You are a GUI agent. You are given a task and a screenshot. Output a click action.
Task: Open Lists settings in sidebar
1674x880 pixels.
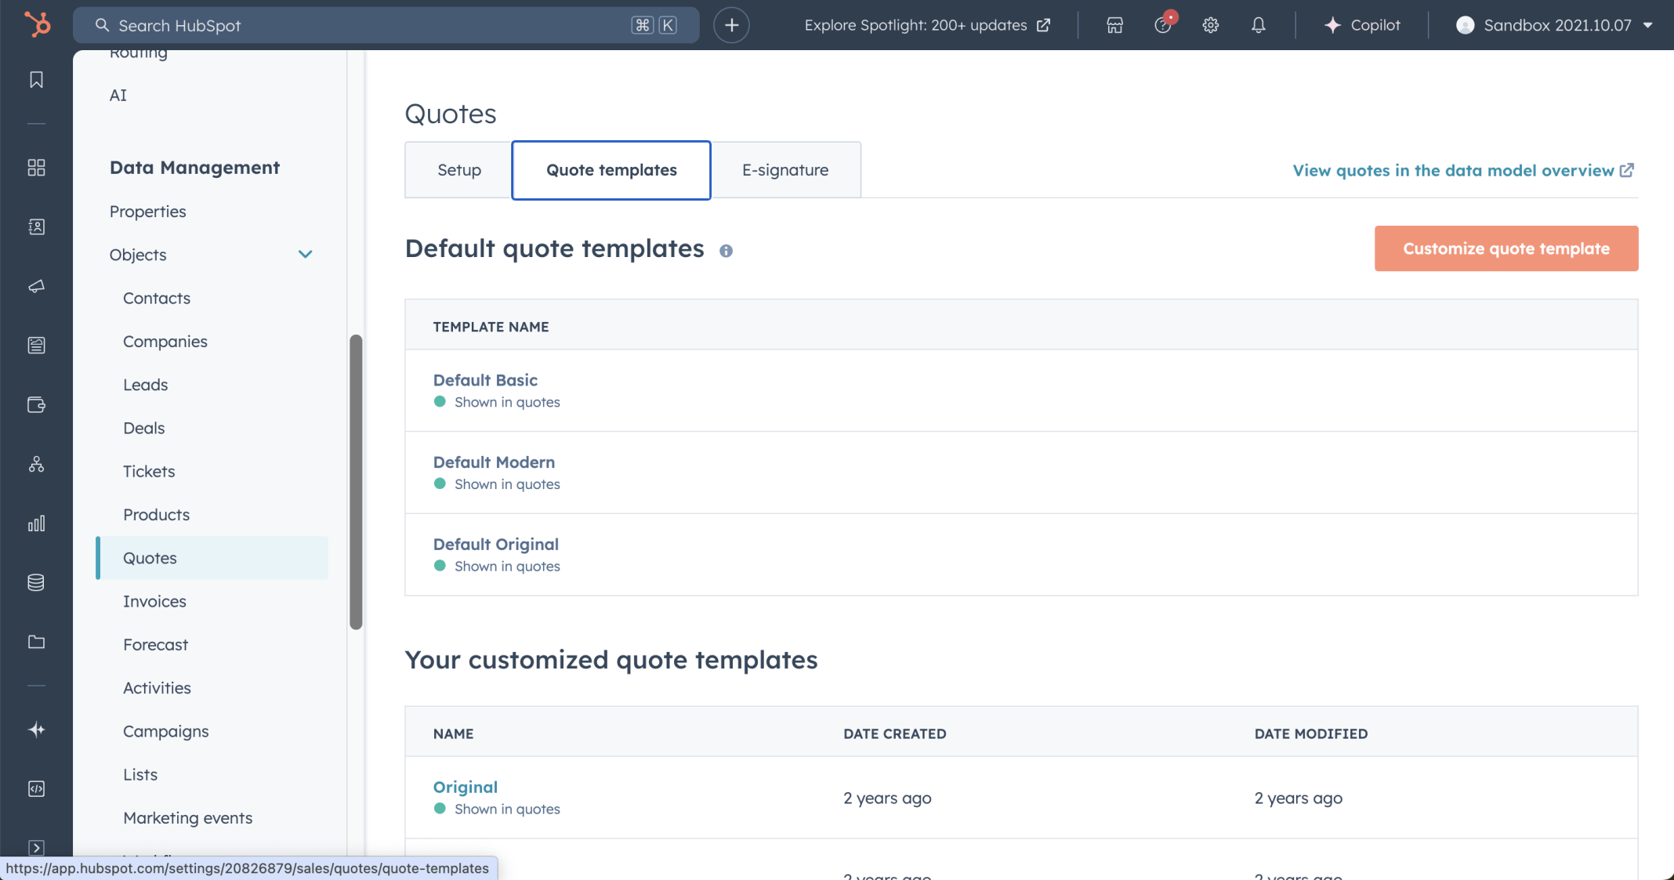click(139, 775)
